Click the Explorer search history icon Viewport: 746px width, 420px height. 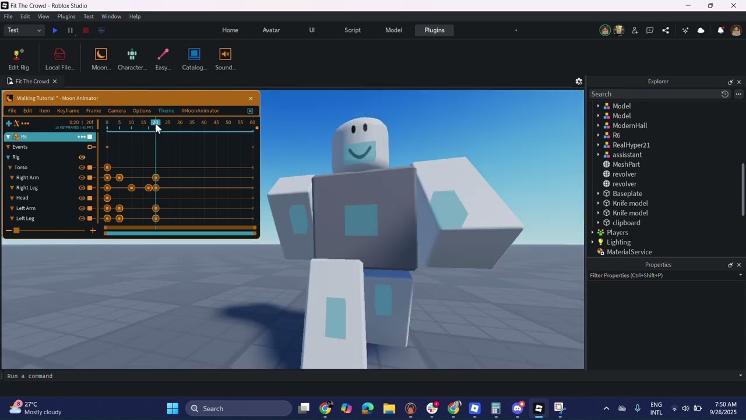(x=724, y=94)
